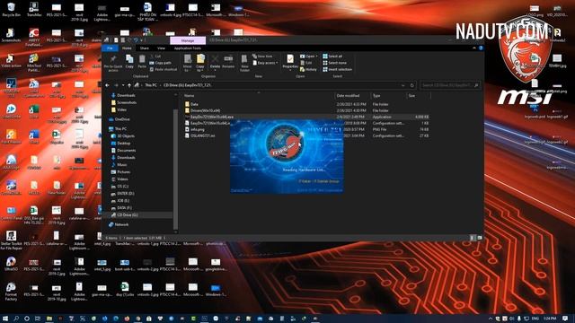The height and width of the screenshot is (323, 575).
Task: Open the address bar history dropdown
Action: pyautogui.click(x=403, y=85)
